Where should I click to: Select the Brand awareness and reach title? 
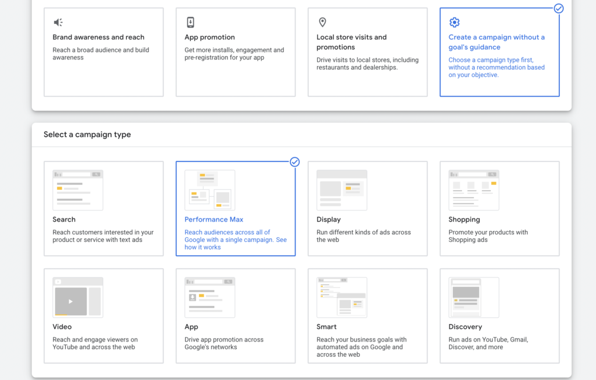tap(98, 37)
